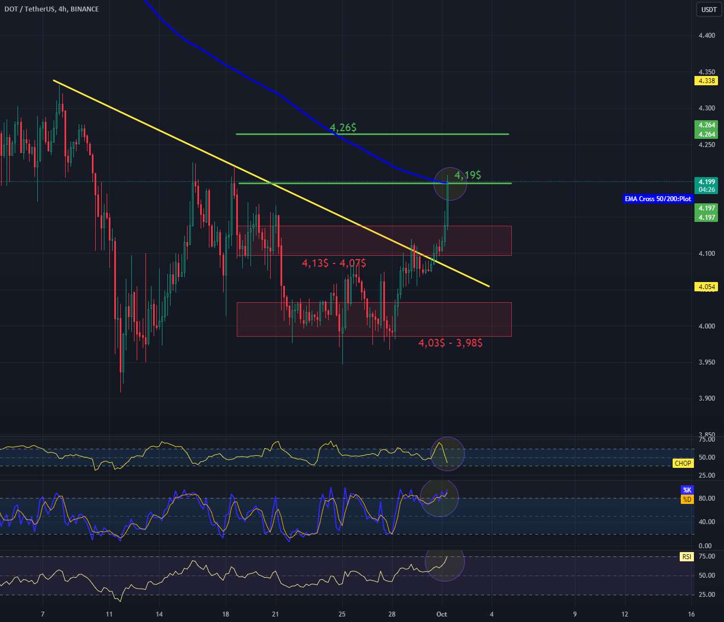
Task: Click the %D stochastic label
Action: 687,499
